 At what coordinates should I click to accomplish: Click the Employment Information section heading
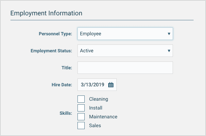tap(46, 13)
